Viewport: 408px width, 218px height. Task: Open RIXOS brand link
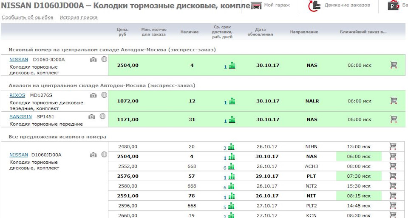coord(17,95)
